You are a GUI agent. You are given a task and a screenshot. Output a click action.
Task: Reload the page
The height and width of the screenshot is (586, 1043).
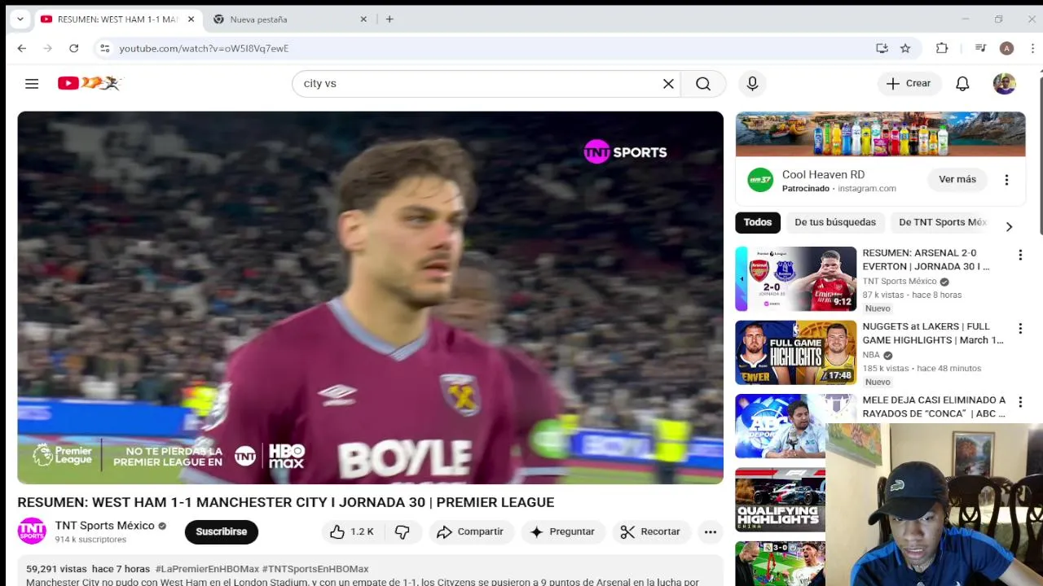tap(73, 48)
